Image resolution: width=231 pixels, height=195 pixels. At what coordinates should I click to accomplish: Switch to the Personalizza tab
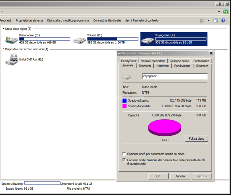tap(201, 61)
